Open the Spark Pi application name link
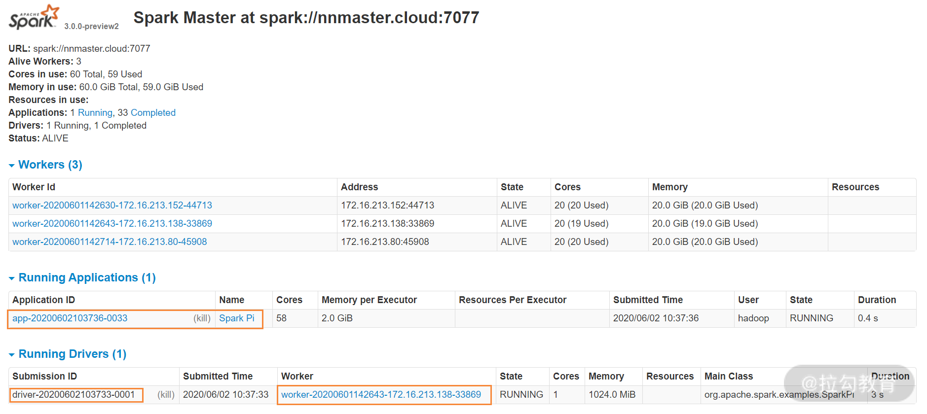Image resolution: width=927 pixels, height=414 pixels. pyautogui.click(x=237, y=318)
